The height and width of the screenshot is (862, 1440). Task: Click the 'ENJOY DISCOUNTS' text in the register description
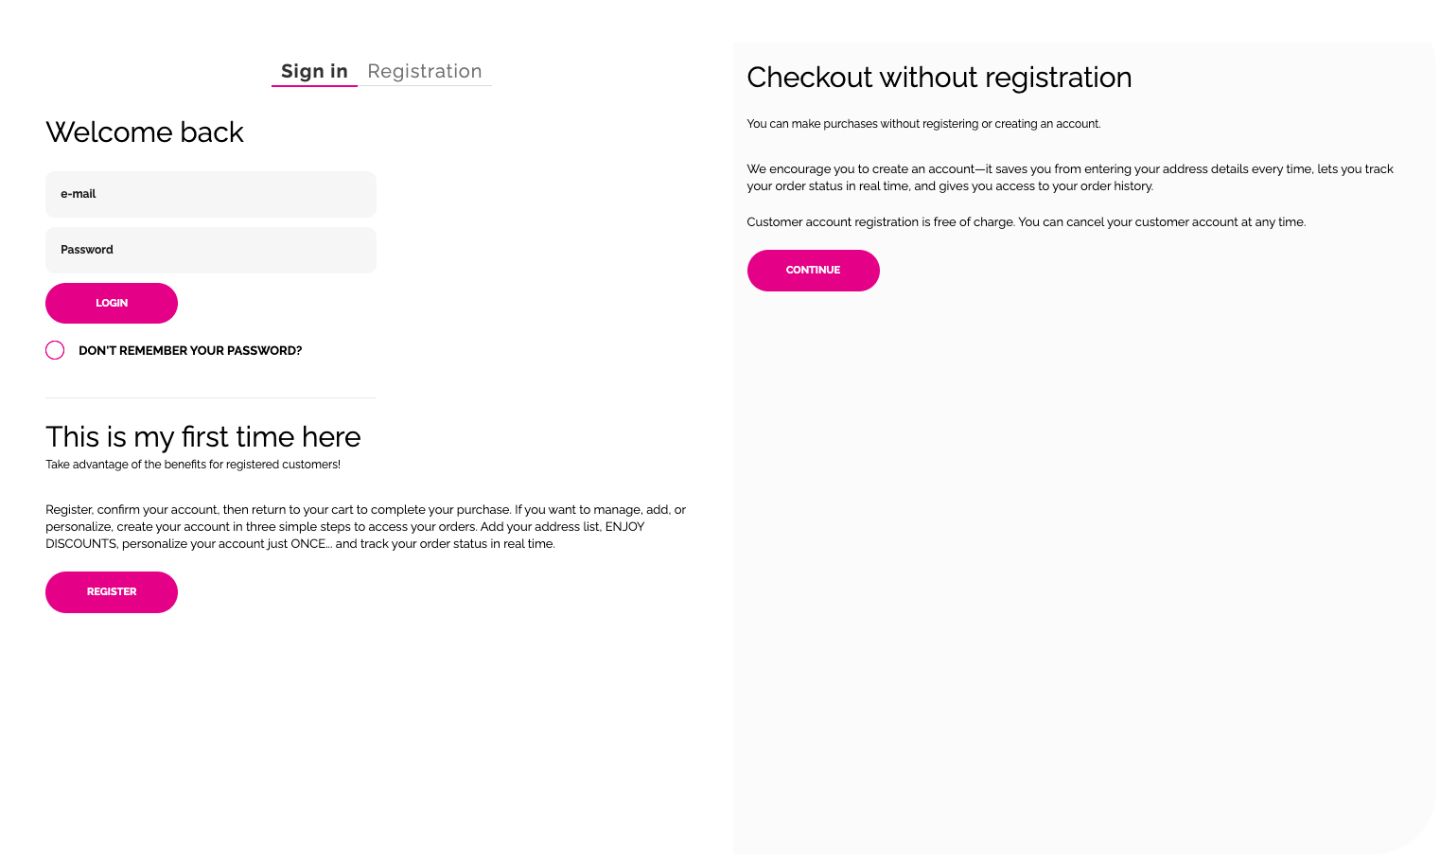(80, 544)
